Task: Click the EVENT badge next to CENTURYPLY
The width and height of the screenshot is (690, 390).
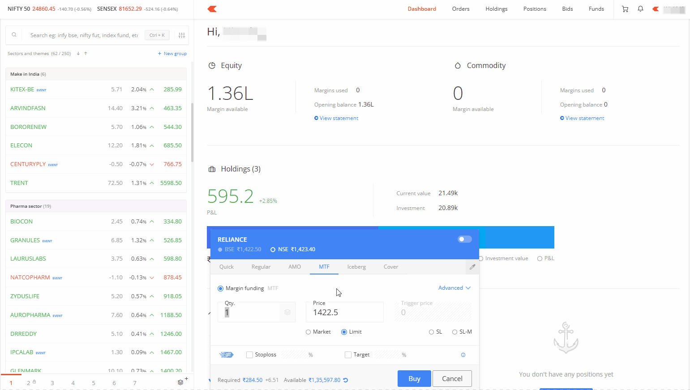Action: pyautogui.click(x=53, y=165)
